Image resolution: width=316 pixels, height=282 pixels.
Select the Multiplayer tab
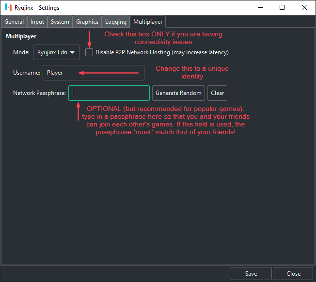pyautogui.click(x=148, y=21)
